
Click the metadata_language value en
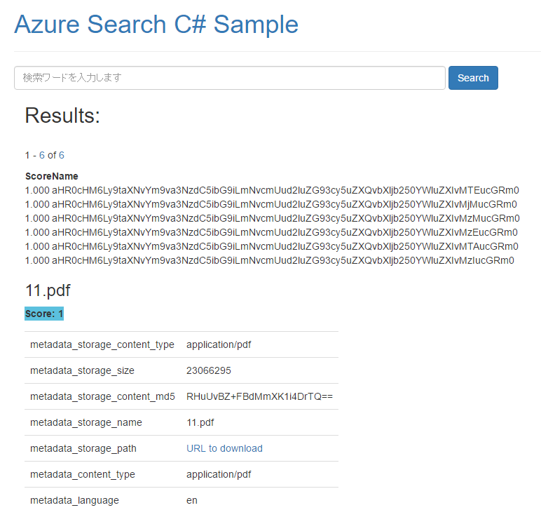(192, 500)
